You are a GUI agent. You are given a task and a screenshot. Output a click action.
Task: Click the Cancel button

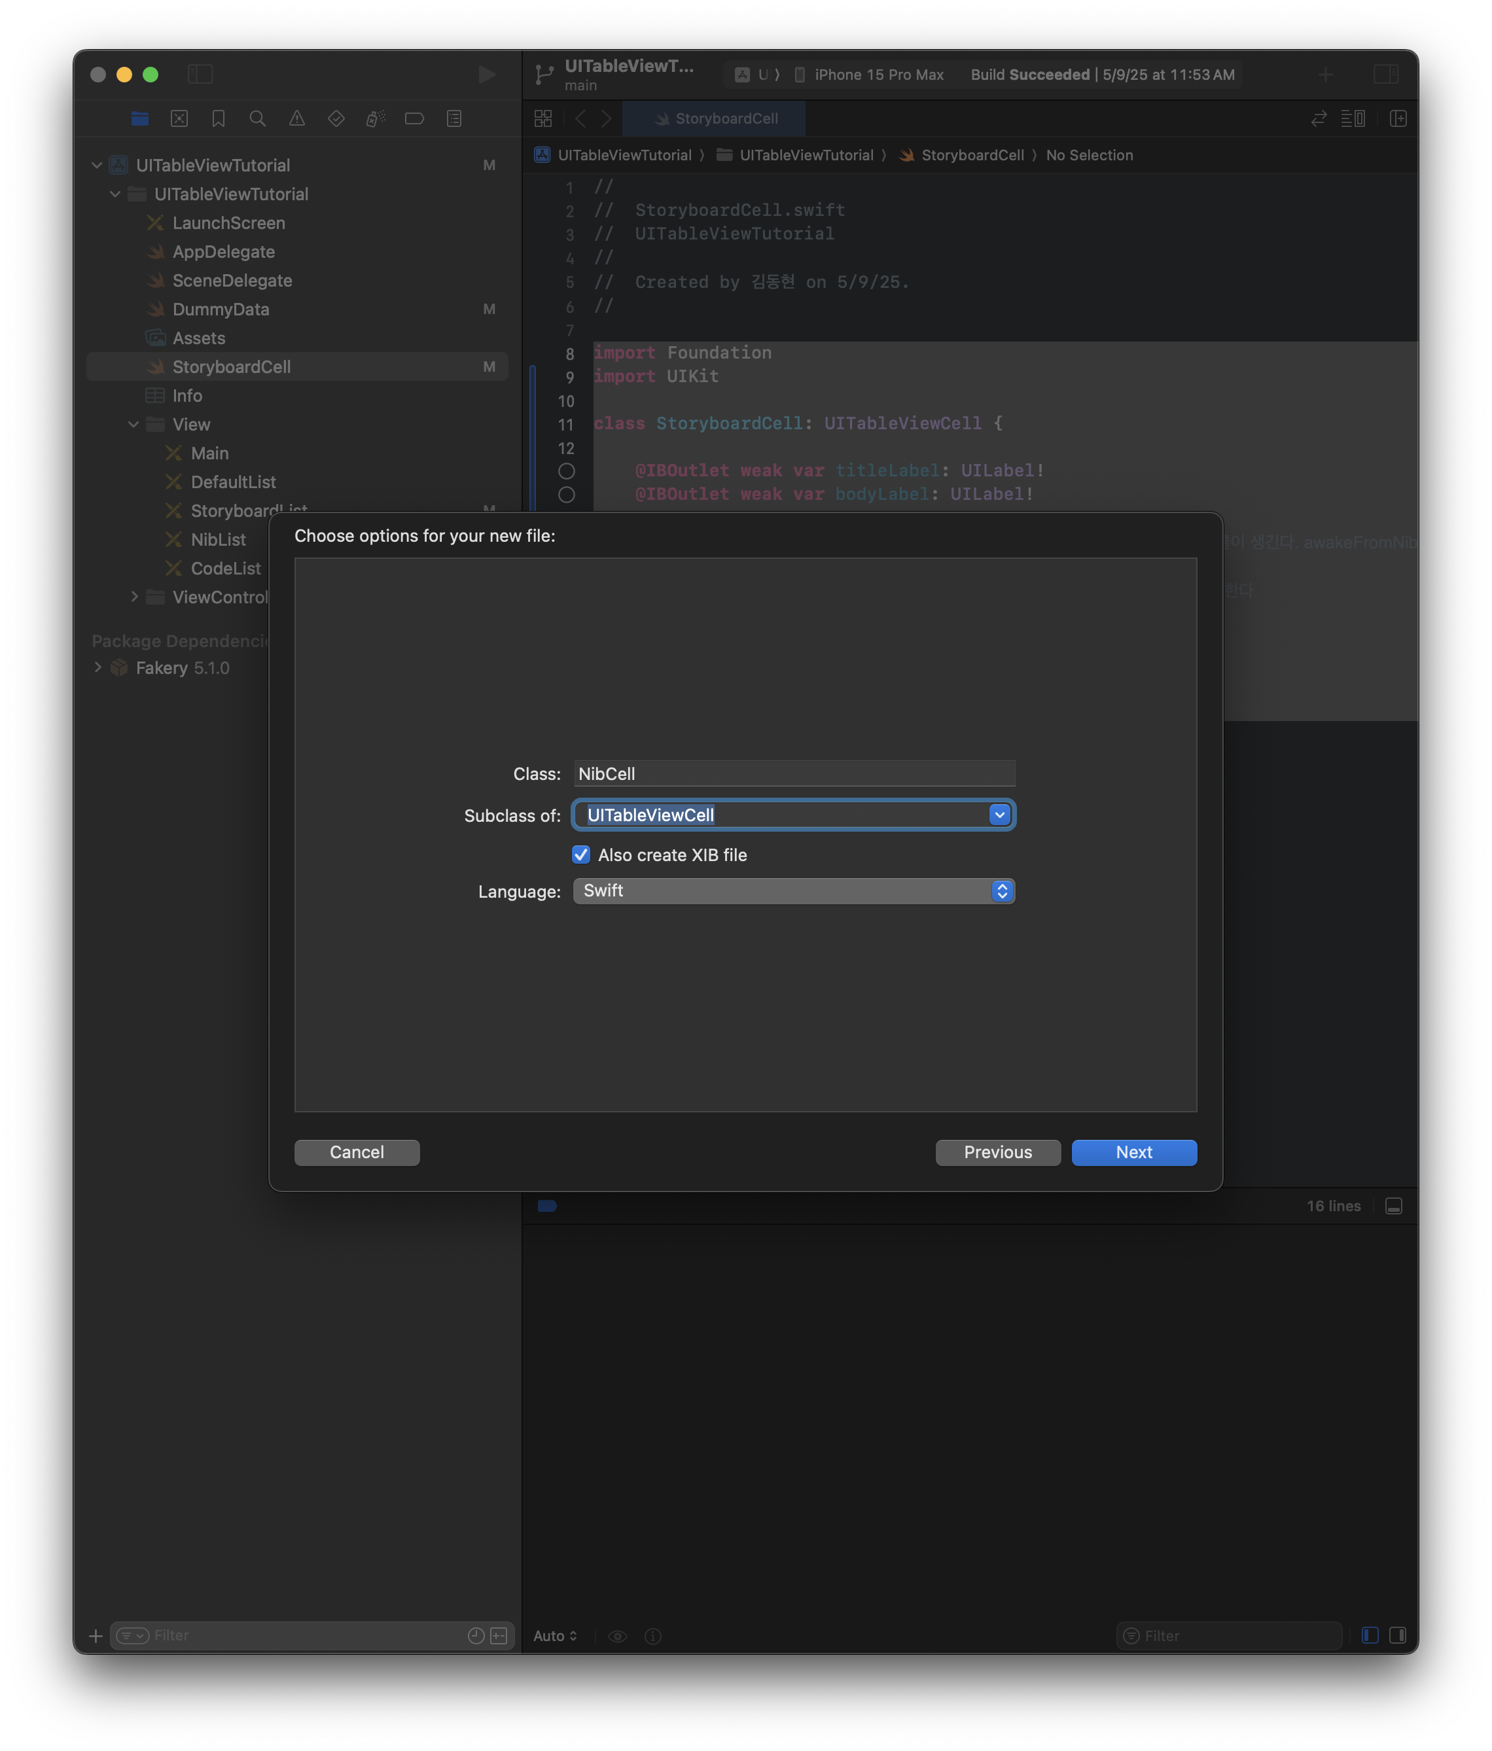tap(357, 1152)
